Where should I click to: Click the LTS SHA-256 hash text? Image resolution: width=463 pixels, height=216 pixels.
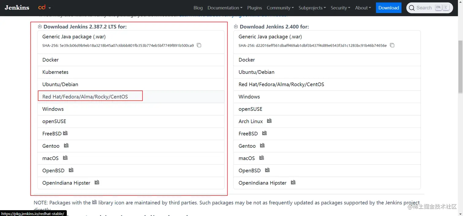pyautogui.click(x=127, y=46)
